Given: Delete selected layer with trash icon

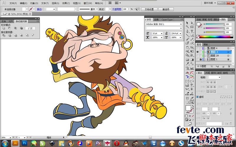Looking at the screenshot, I should click(x=229, y=66).
